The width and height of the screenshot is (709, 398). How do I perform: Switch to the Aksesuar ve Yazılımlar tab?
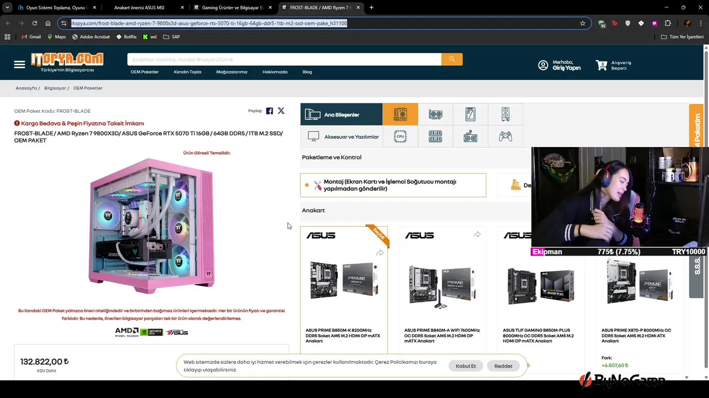tap(341, 137)
